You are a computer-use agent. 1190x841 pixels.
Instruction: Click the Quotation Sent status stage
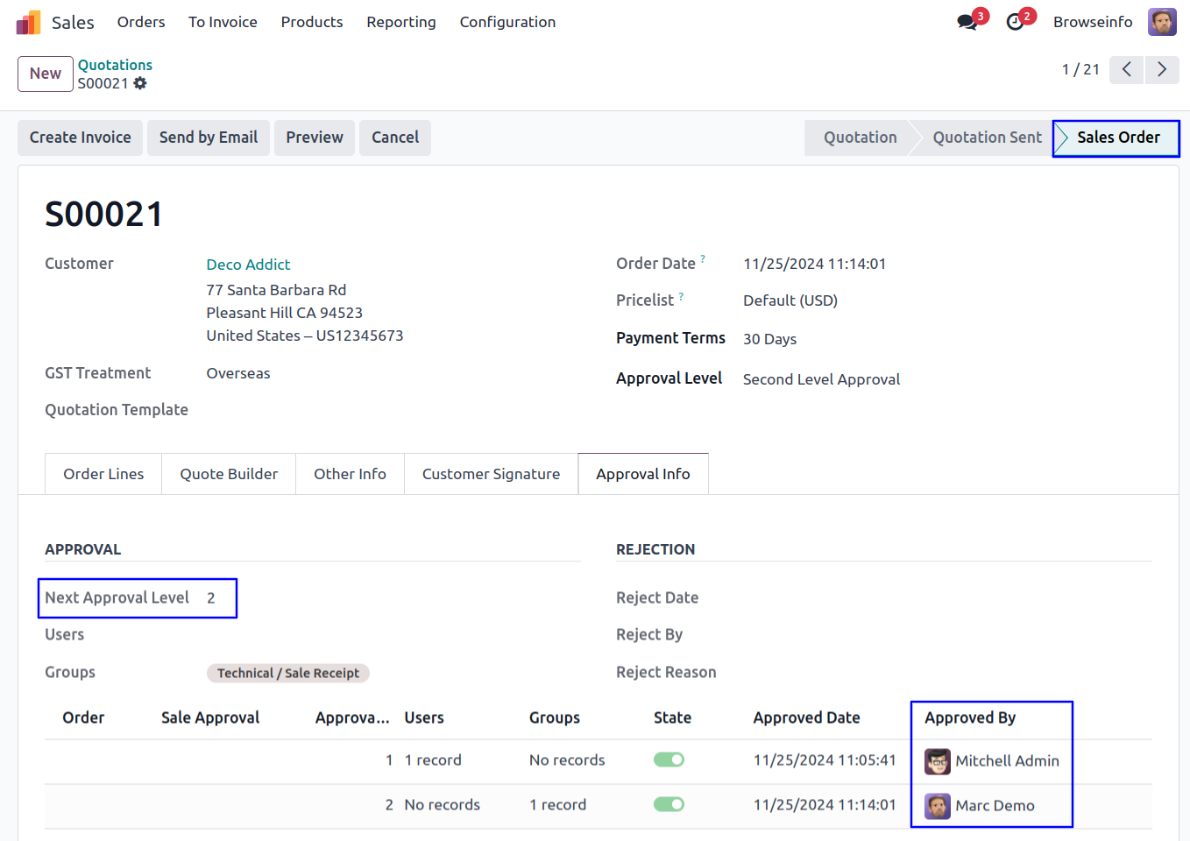(x=987, y=138)
